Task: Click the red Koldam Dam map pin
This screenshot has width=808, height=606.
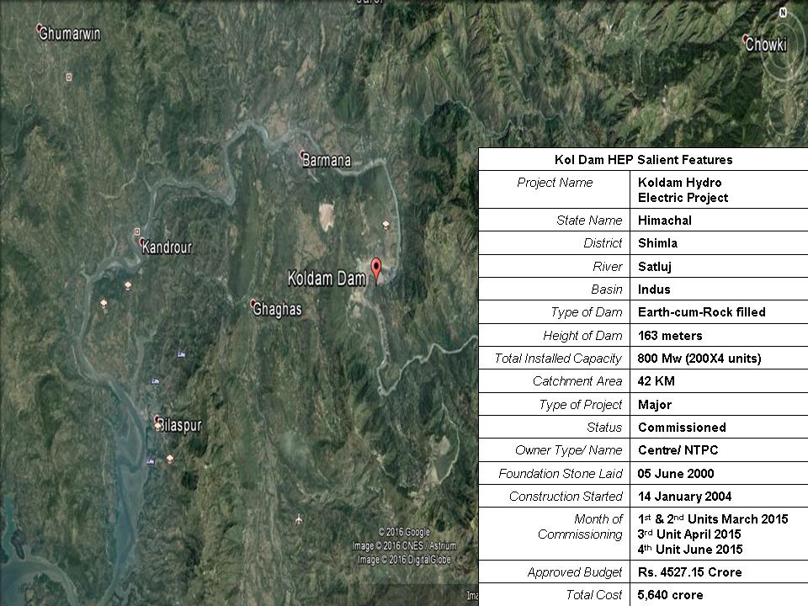Action: pyautogui.click(x=376, y=269)
